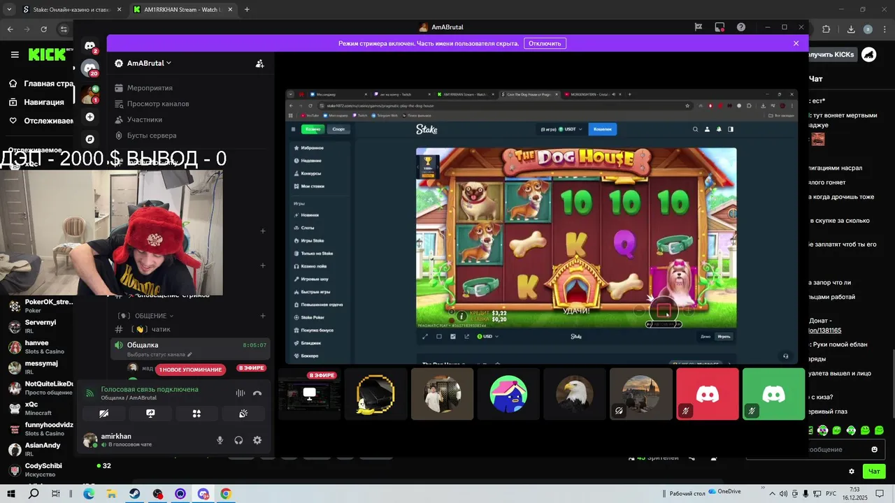Open Отслеживаемые in Kick sidebar

pos(41,120)
